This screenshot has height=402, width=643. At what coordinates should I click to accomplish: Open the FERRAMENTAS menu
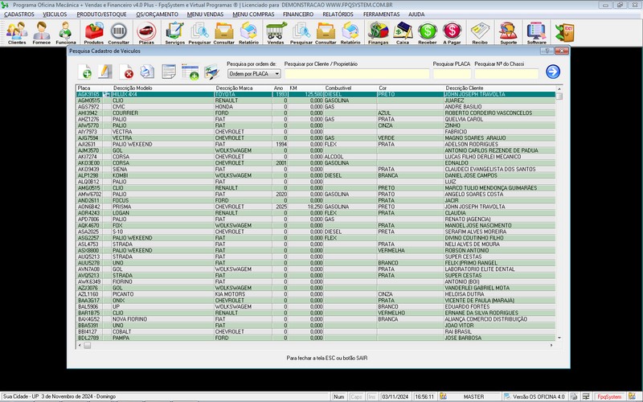click(x=381, y=14)
